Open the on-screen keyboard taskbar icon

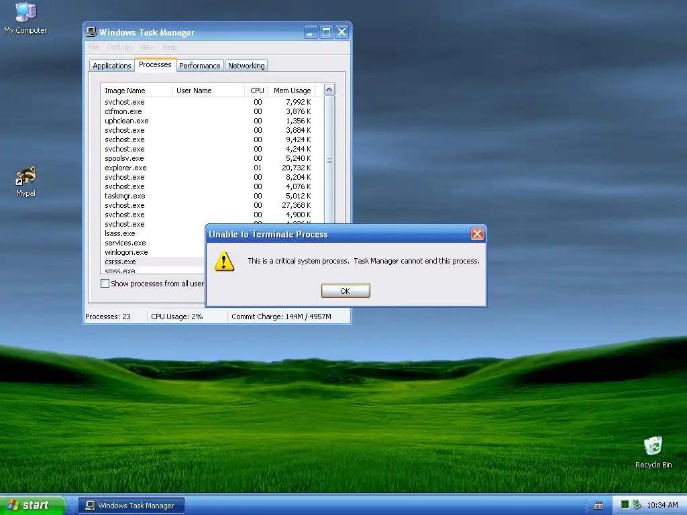click(x=598, y=506)
